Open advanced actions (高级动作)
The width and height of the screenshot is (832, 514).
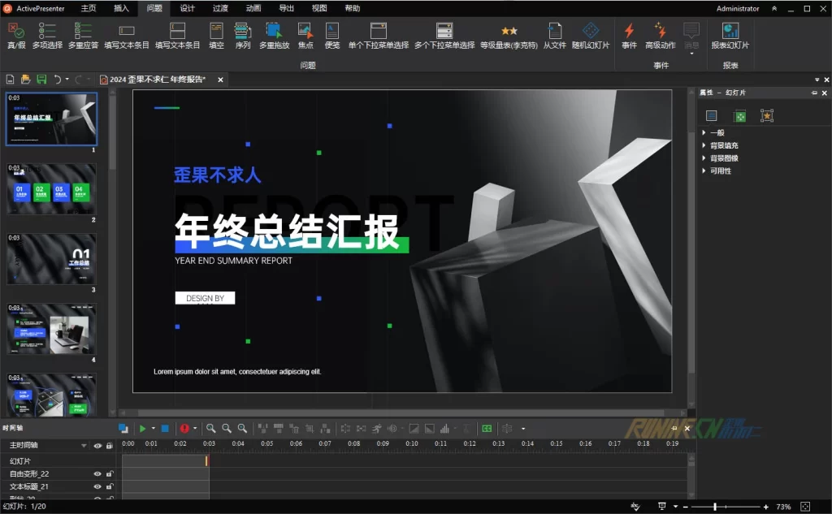pos(660,36)
